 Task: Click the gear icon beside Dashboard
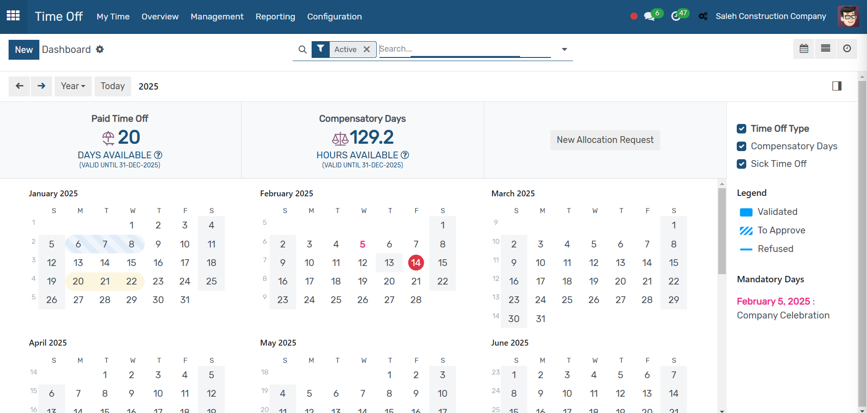(x=100, y=49)
